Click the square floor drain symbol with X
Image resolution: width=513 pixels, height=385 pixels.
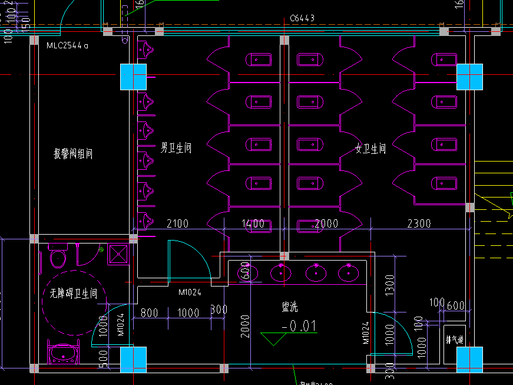(x=118, y=254)
